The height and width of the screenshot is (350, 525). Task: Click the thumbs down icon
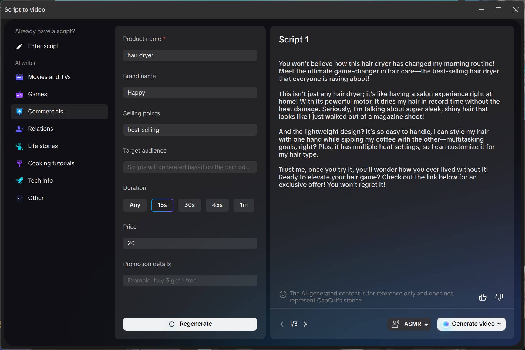click(x=499, y=297)
